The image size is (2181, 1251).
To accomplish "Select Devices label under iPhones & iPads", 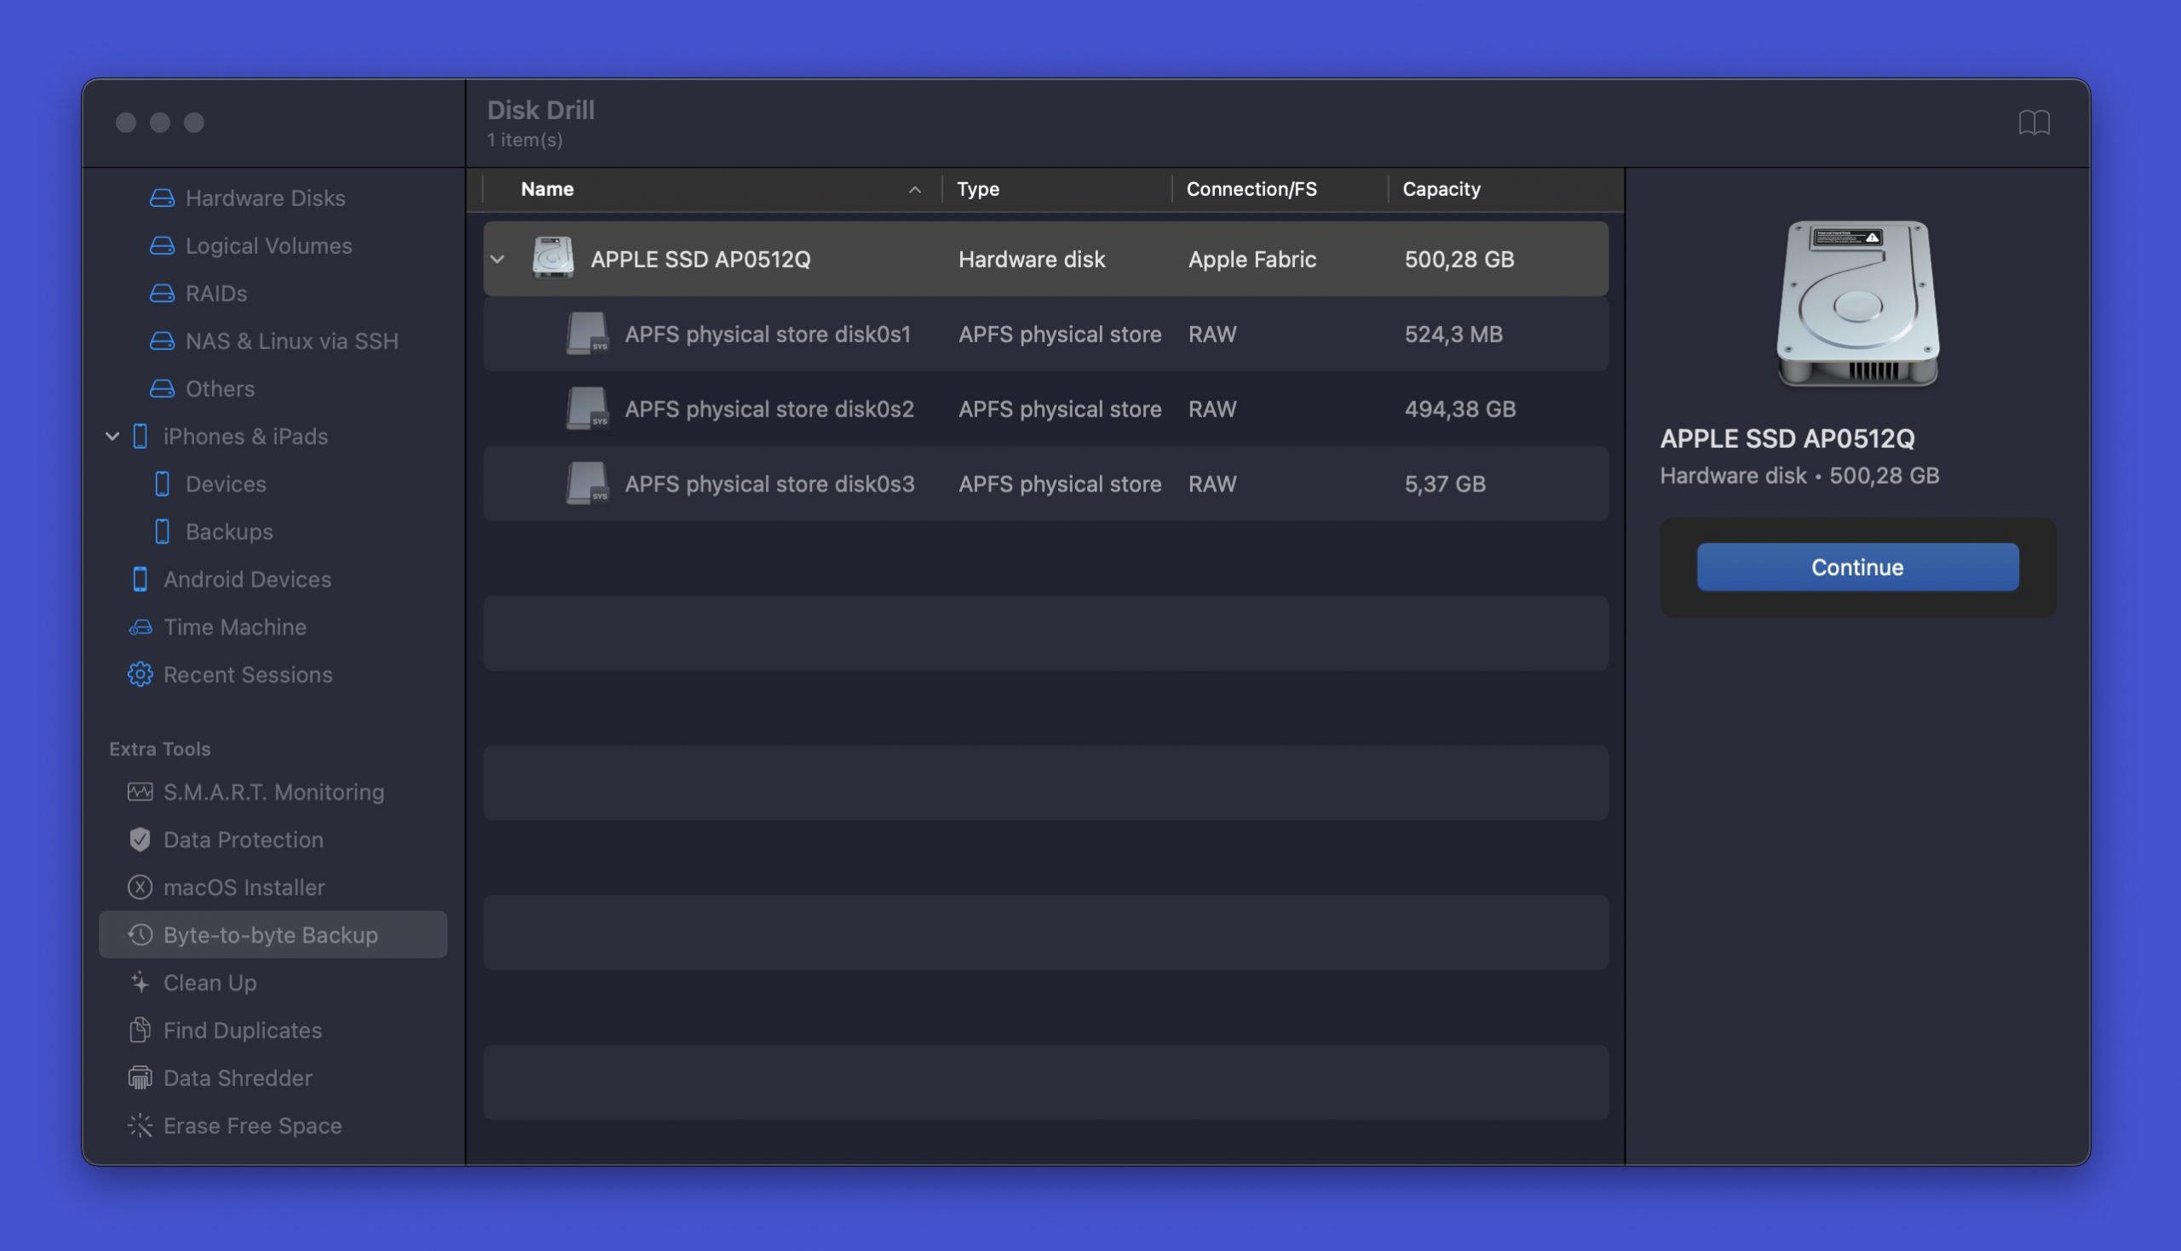I will pyautogui.click(x=226, y=485).
